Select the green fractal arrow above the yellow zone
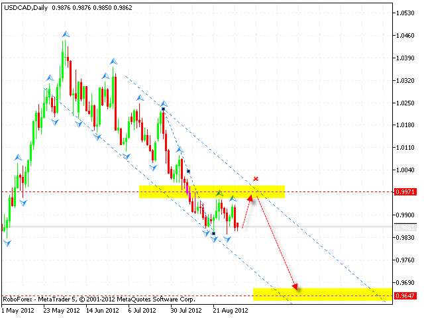 (219, 193)
